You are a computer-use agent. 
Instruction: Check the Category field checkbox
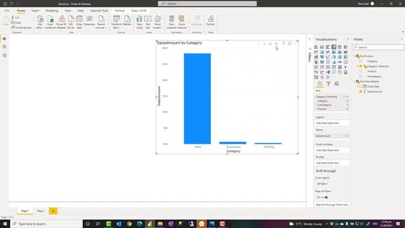click(x=361, y=61)
